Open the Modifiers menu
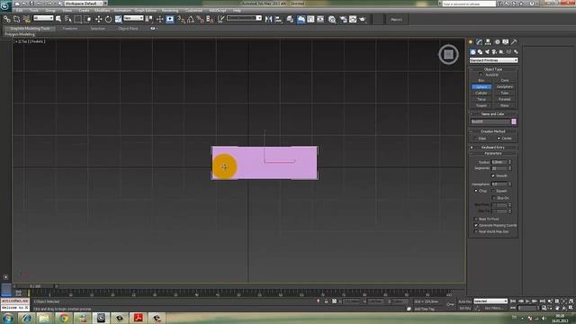Image resolution: width=576 pixels, height=324 pixels. tap(102, 10)
